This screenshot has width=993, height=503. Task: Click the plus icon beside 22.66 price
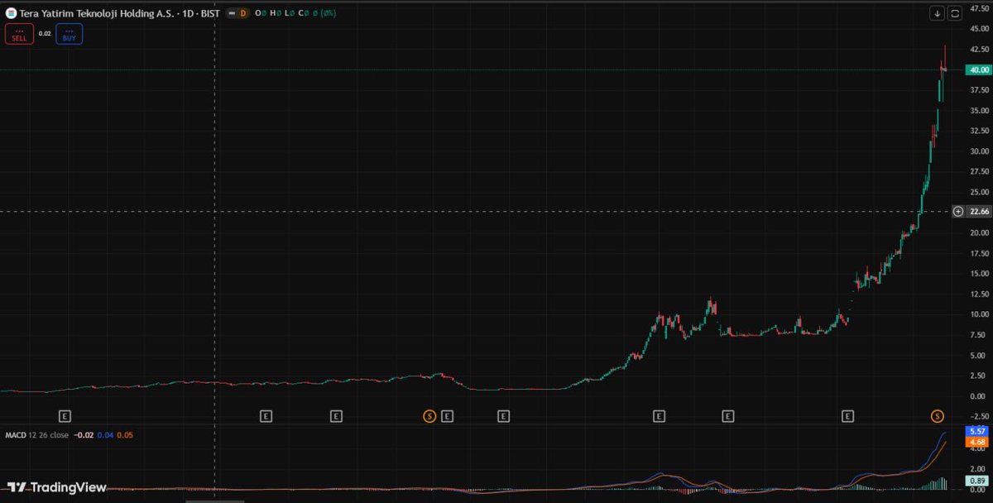tap(958, 212)
